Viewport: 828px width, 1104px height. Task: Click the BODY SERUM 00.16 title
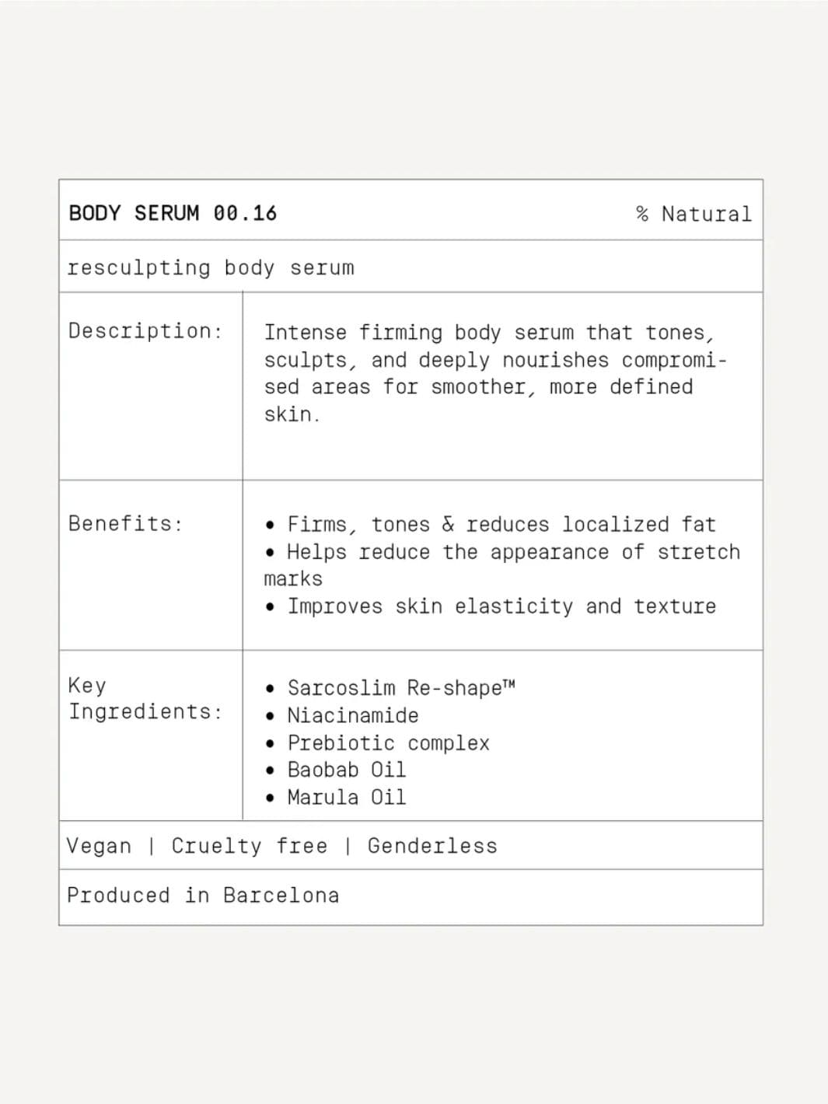(173, 213)
